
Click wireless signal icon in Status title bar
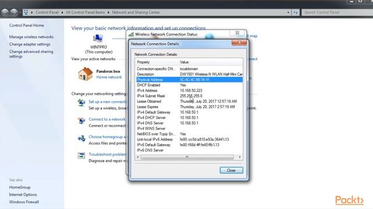131,34
